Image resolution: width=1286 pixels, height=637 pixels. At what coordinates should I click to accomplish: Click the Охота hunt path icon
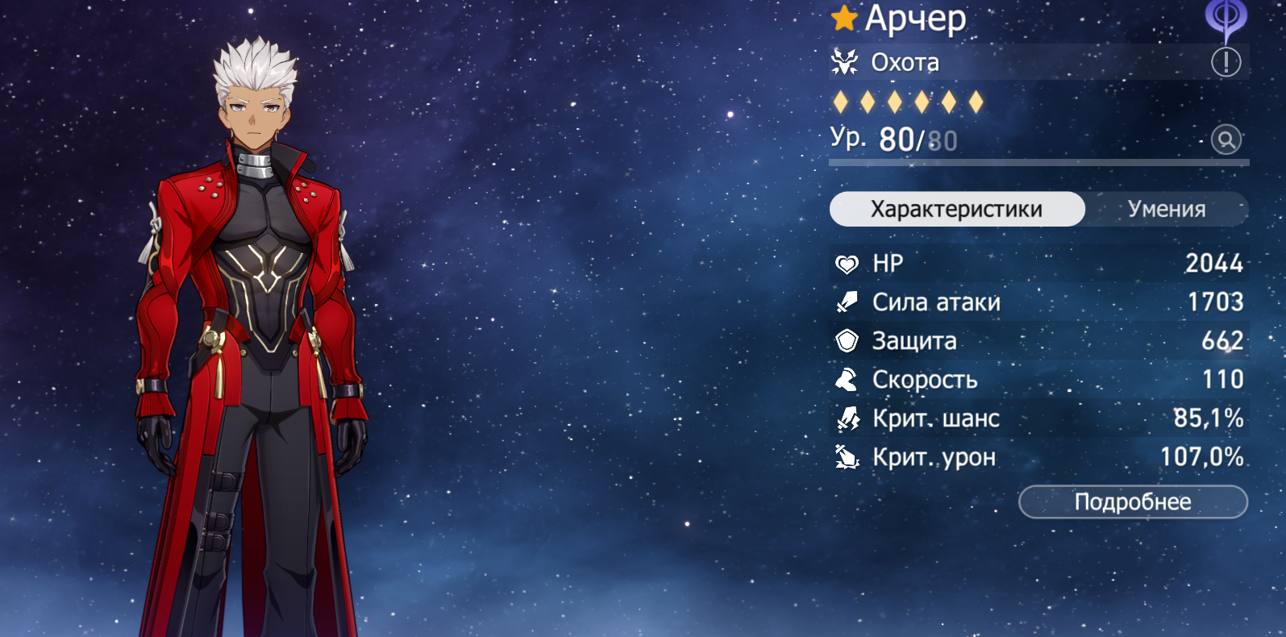coord(845,62)
